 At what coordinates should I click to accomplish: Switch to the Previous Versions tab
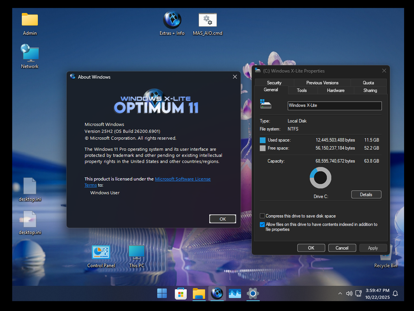322,83
